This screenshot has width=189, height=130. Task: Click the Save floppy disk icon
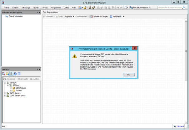(90, 8)
